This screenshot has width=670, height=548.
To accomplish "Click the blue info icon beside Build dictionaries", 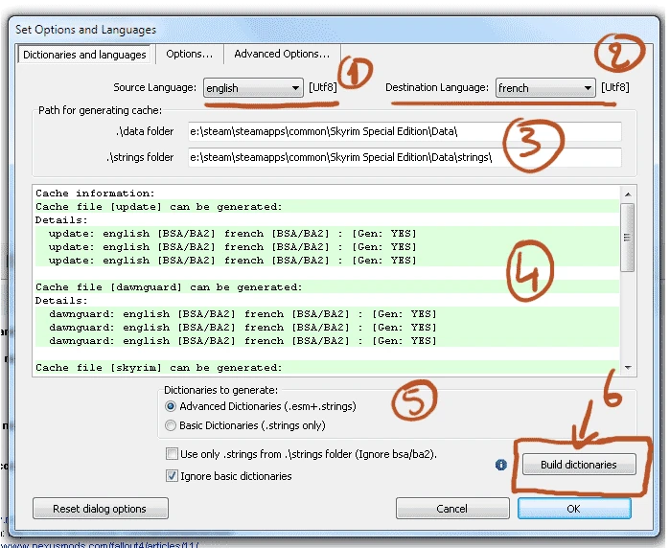I will point(500,465).
